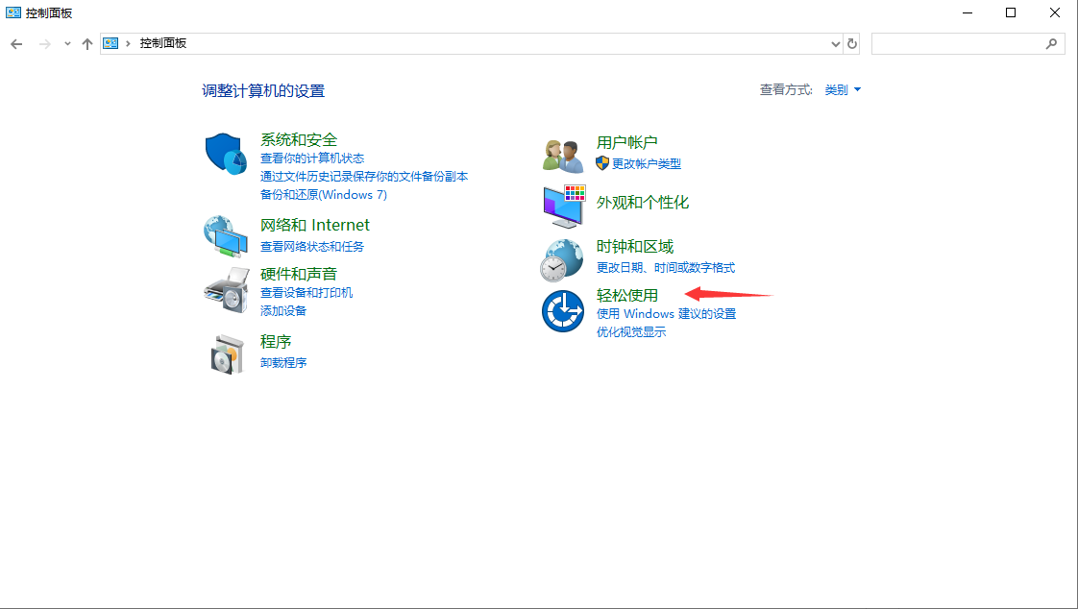Expand the address bar history dropdown

(834, 43)
